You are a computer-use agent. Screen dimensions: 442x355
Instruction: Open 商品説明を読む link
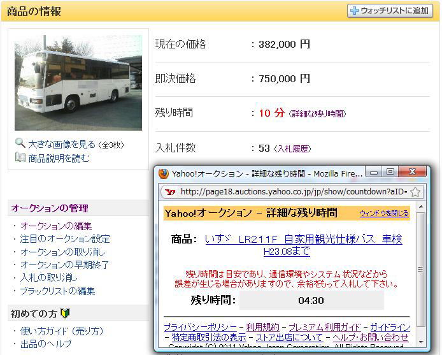coord(59,158)
